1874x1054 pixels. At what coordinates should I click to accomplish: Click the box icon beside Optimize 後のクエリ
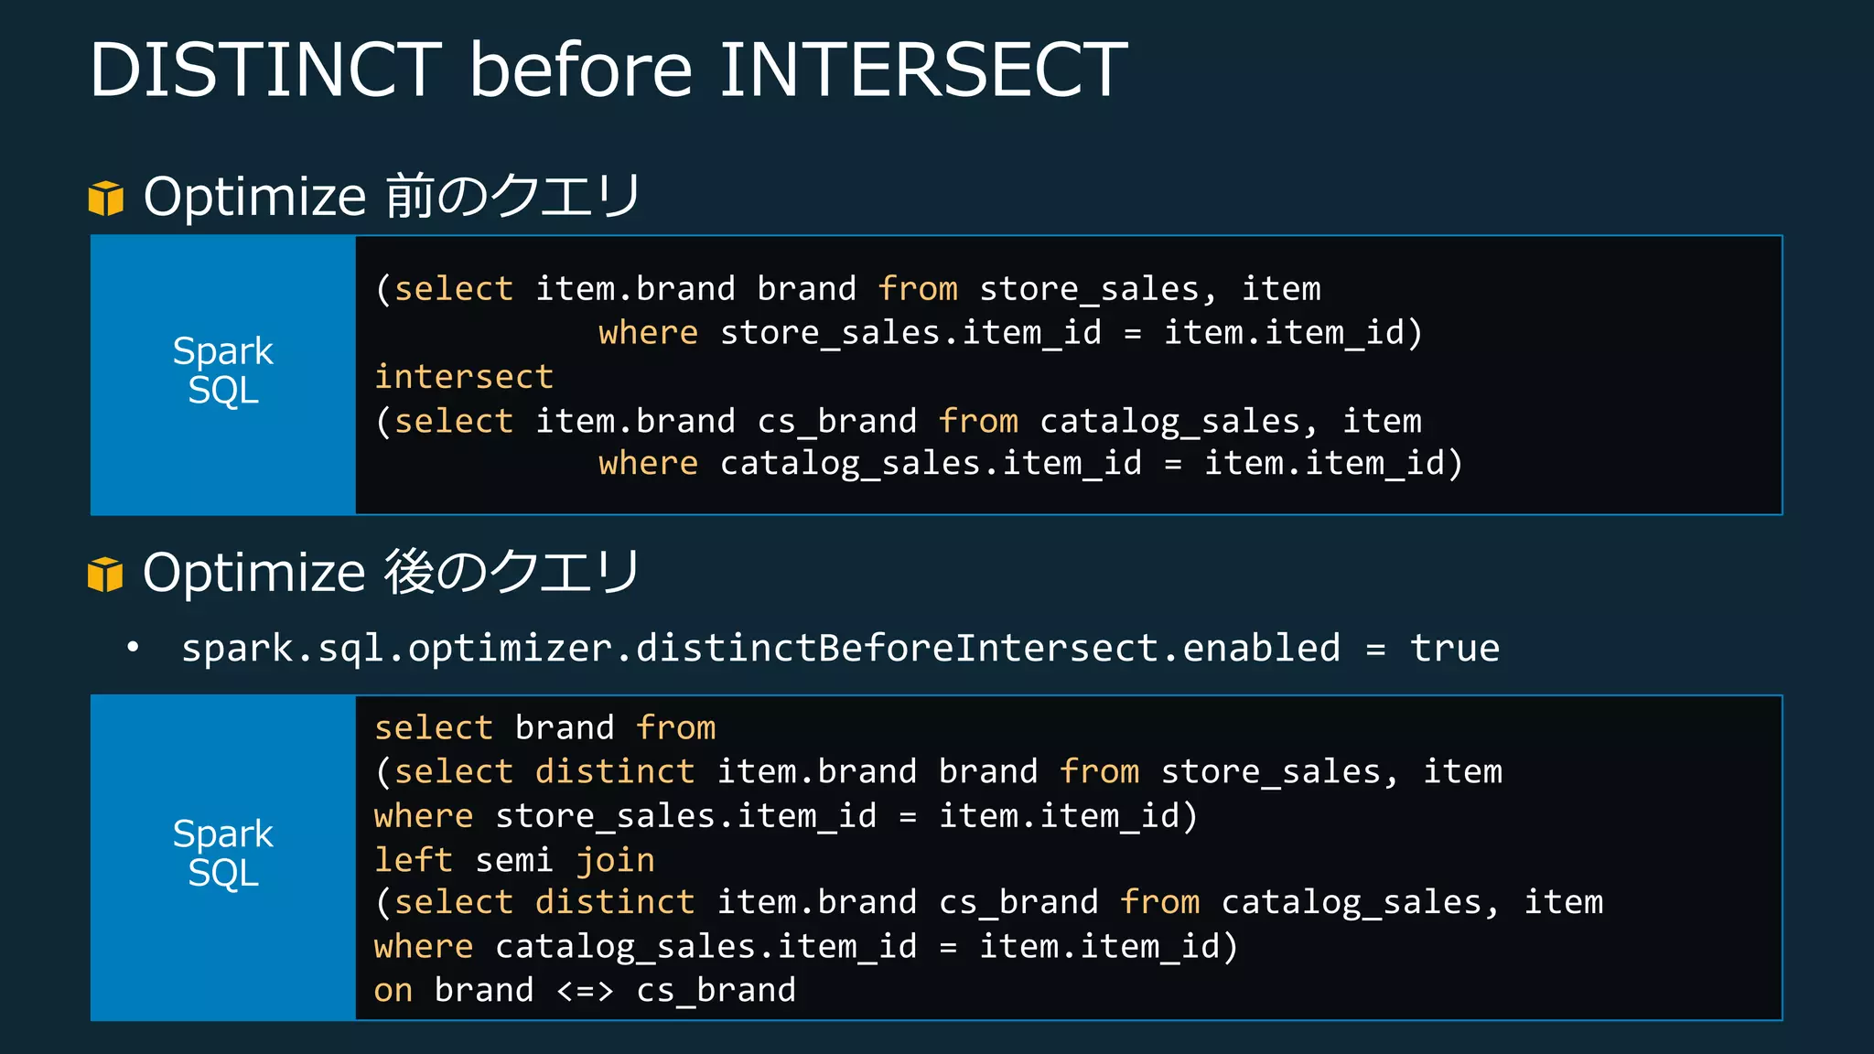105,575
